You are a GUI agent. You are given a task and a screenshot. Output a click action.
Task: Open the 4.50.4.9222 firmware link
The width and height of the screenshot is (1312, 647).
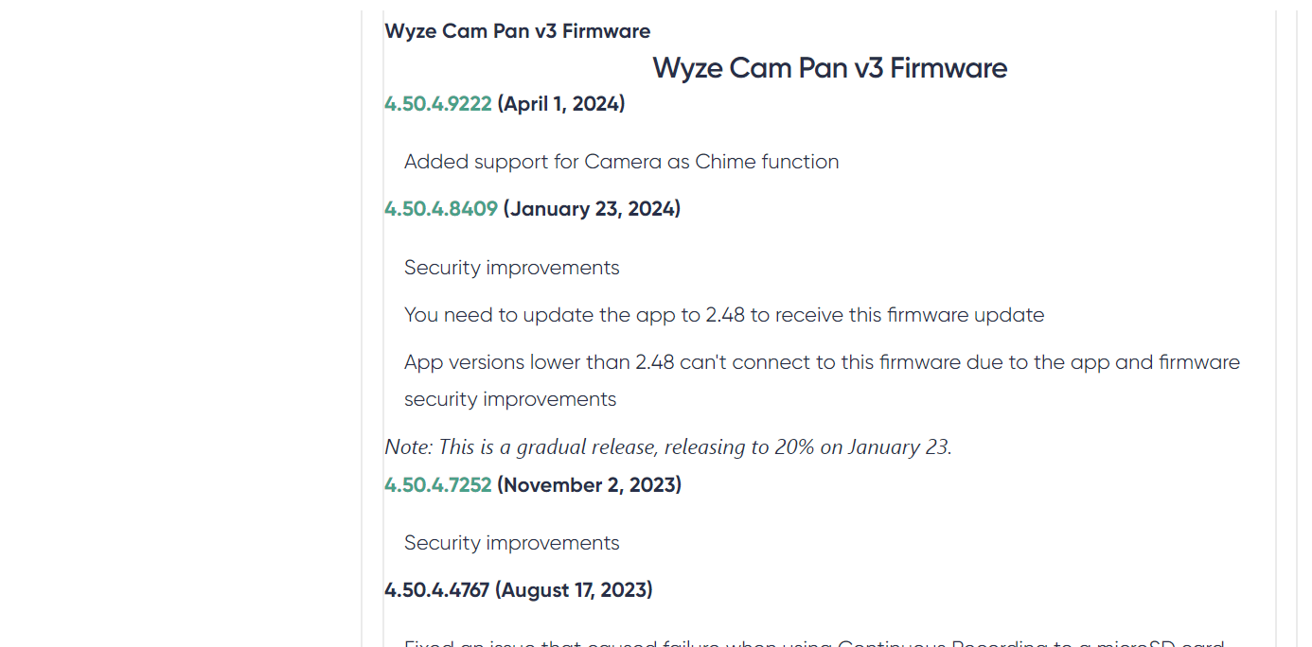coord(438,104)
